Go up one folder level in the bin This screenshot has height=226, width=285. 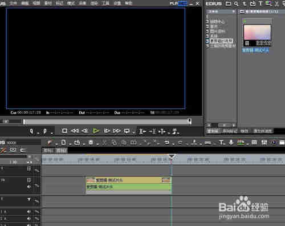(x=245, y=3)
